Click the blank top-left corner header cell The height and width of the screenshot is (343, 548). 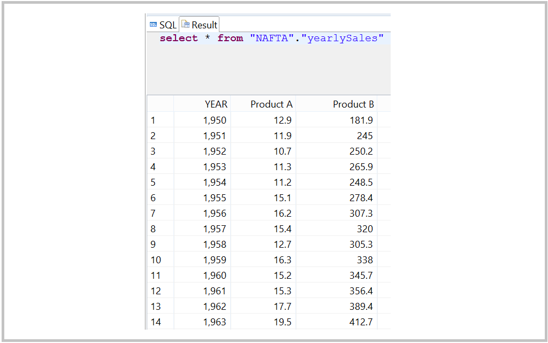(160, 104)
